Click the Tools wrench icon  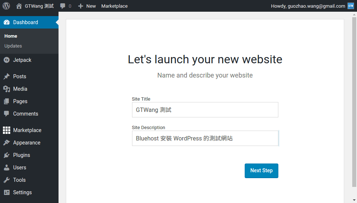(7, 180)
